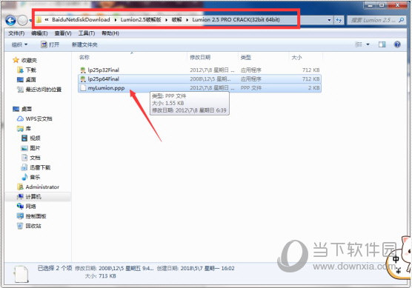Viewport: 412px width, 288px height.
Task: Go back with the blue Back arrow
Action: 11,20
